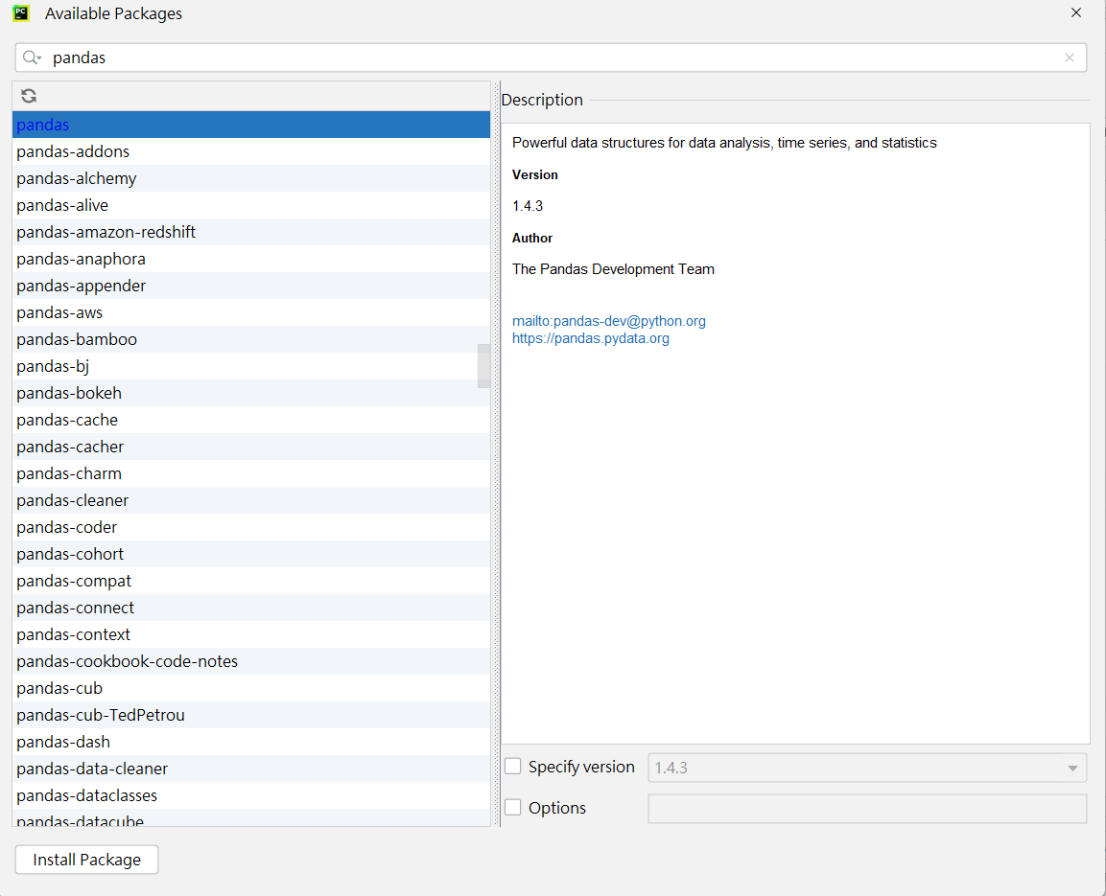Select pandas-alive in the list
The width and height of the screenshot is (1106, 896).
[x=251, y=205]
